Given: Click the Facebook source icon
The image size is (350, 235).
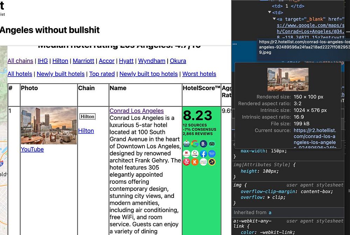Looking at the screenshot, I should point(203,154).
